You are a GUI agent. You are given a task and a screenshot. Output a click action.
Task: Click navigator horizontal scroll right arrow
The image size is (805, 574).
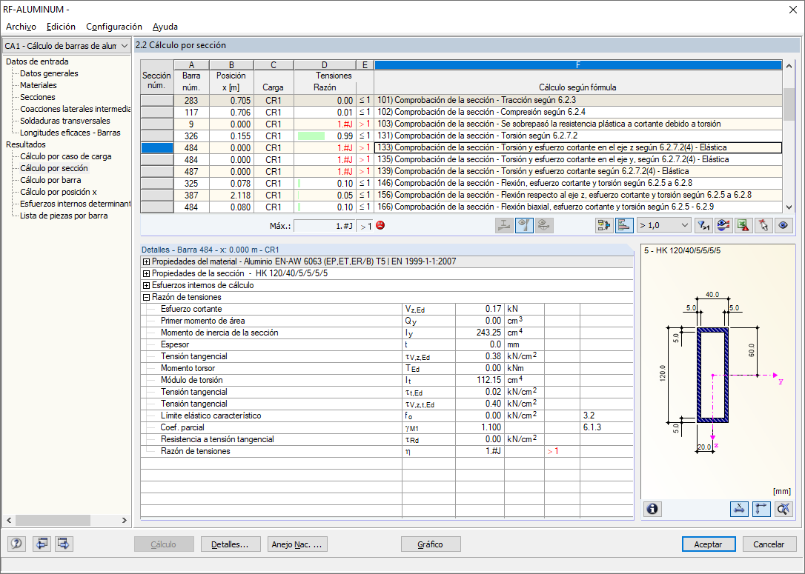pyautogui.click(x=125, y=520)
